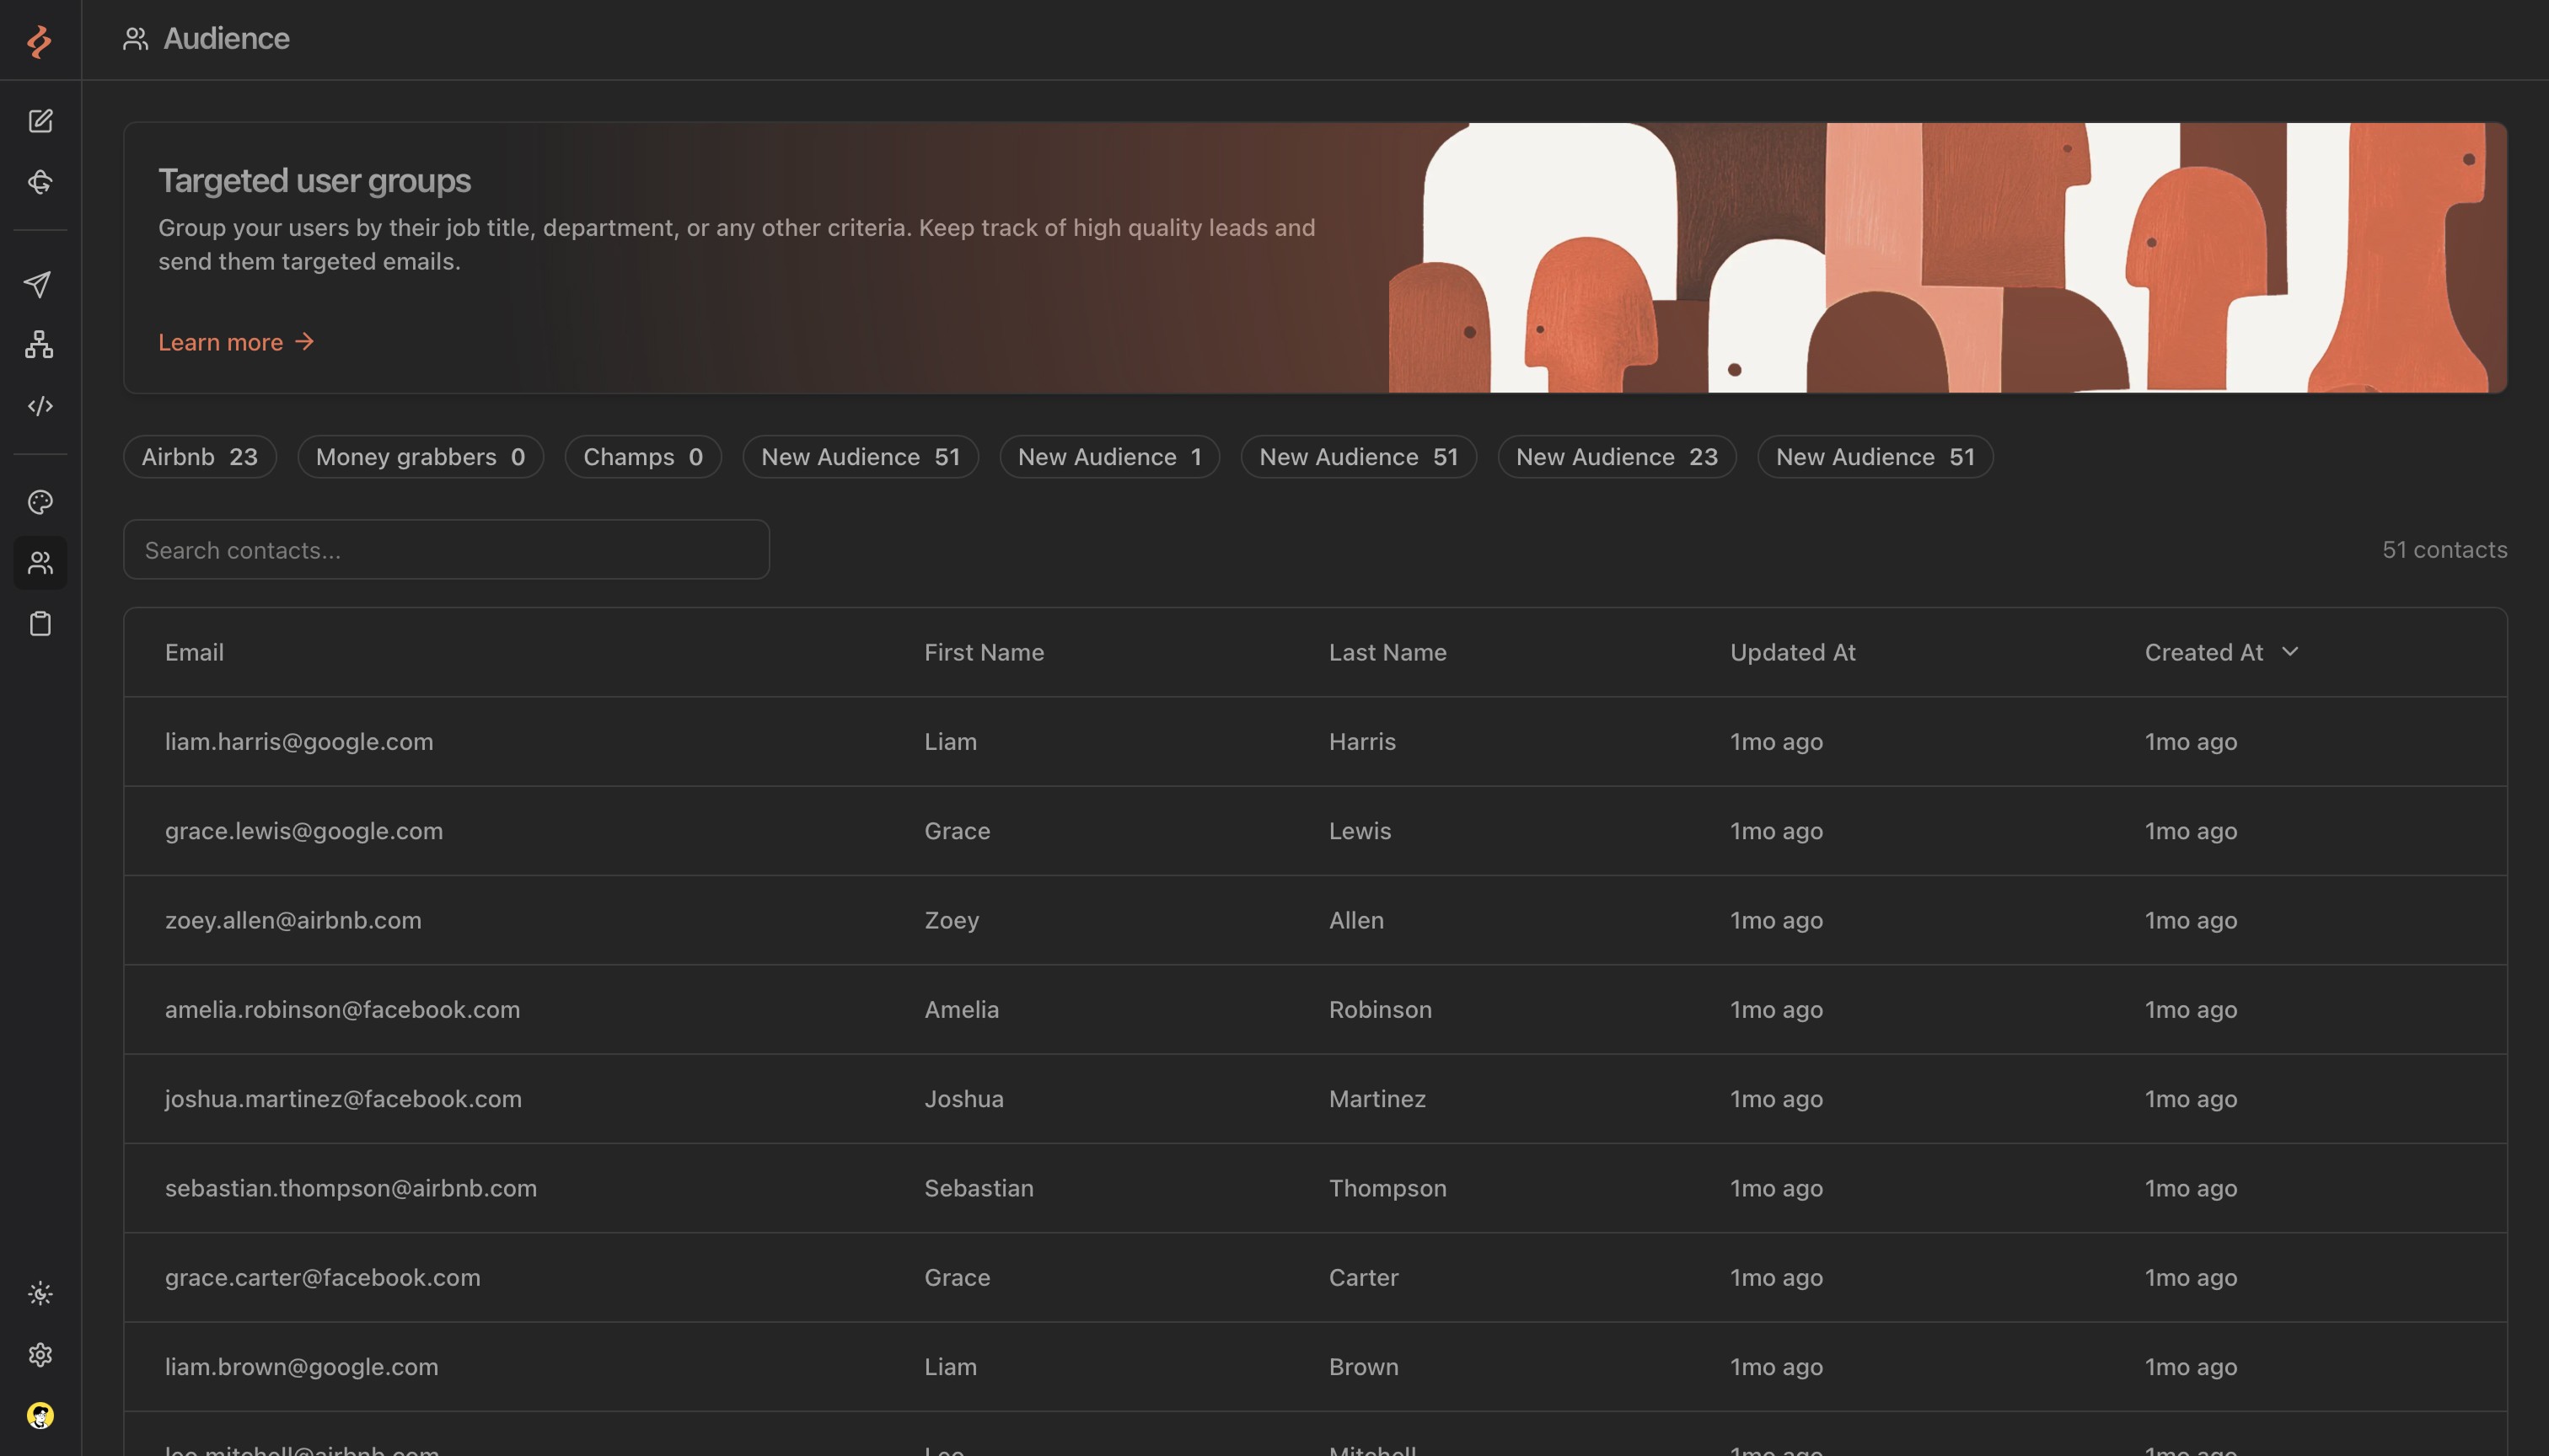The height and width of the screenshot is (1456, 2549).
Task: Focus the Search contacts field
Action: (x=446, y=549)
